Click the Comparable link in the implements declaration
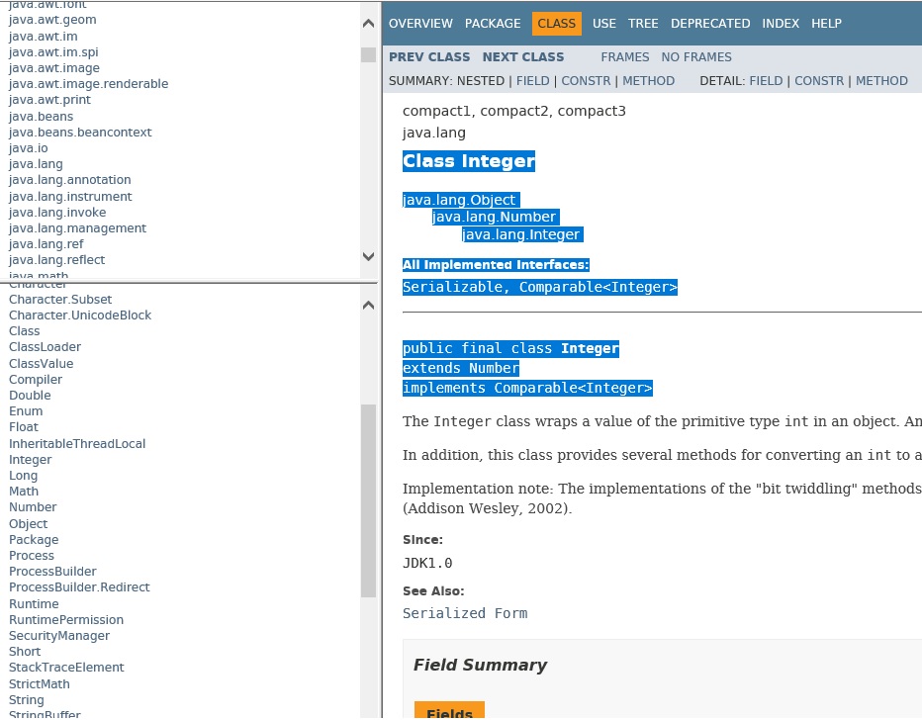The height and width of the screenshot is (720, 922). tap(535, 388)
